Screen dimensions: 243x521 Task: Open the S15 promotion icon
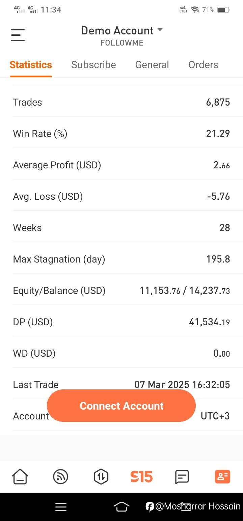141,477
